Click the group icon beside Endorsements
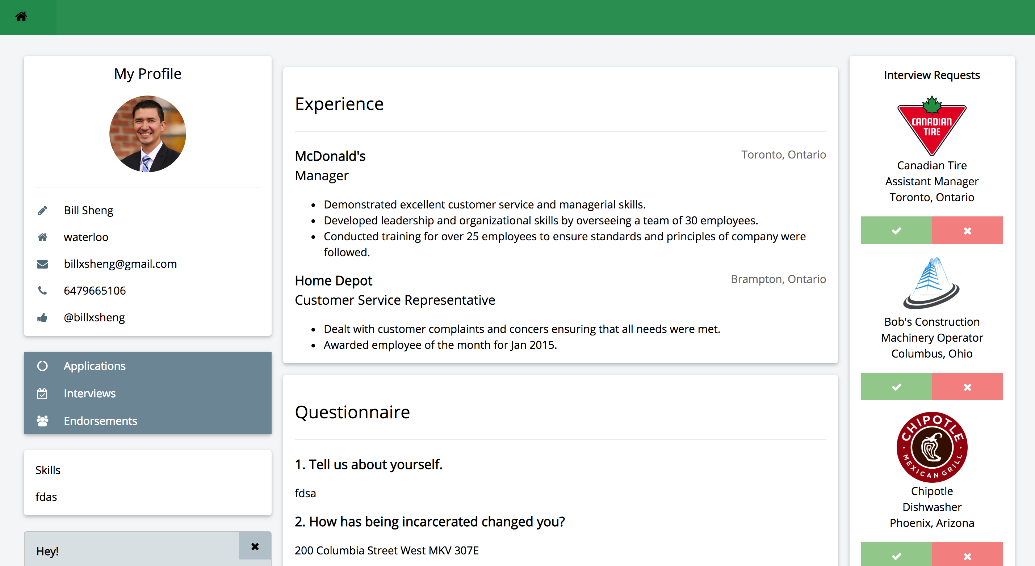Viewport: 1035px width, 566px height. tap(42, 421)
